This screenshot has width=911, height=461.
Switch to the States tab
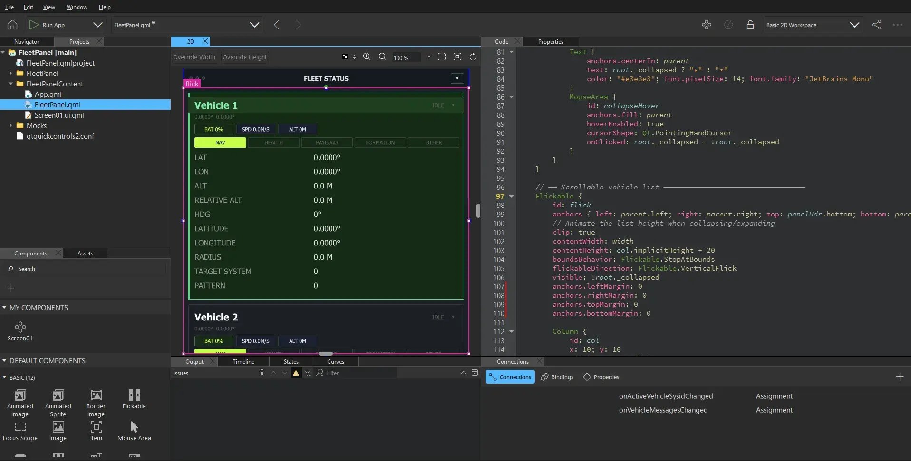[x=291, y=361]
